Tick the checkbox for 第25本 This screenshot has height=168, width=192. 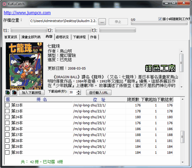point(7,123)
